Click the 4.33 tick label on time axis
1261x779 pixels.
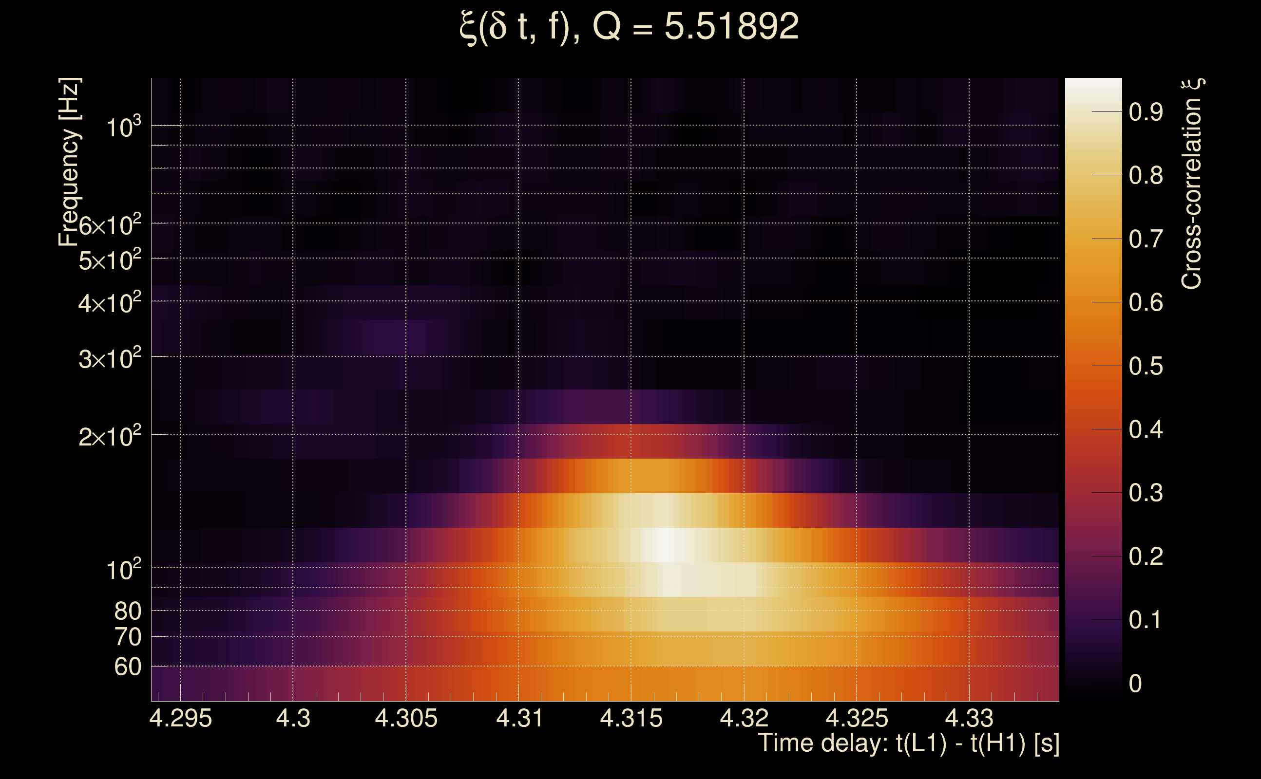(969, 719)
